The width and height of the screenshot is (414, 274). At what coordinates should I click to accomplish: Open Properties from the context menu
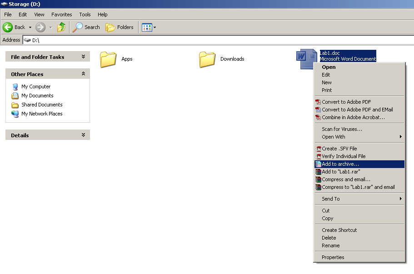(359, 257)
